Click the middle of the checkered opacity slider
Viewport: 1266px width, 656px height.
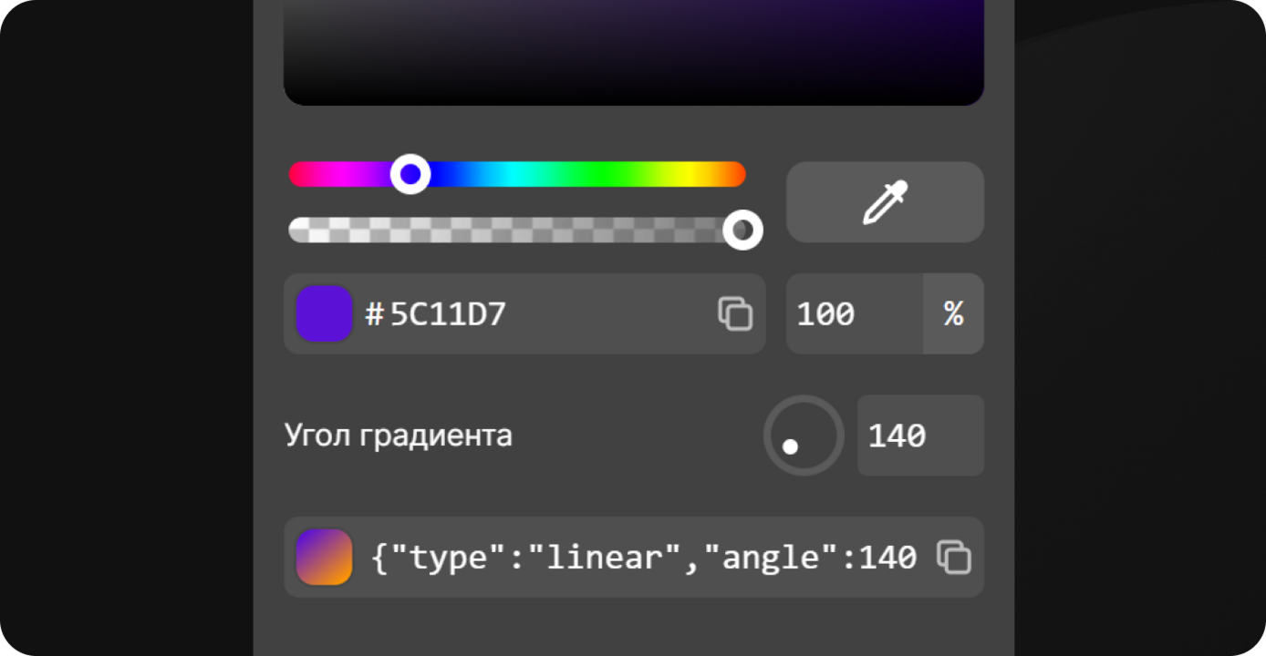point(517,230)
